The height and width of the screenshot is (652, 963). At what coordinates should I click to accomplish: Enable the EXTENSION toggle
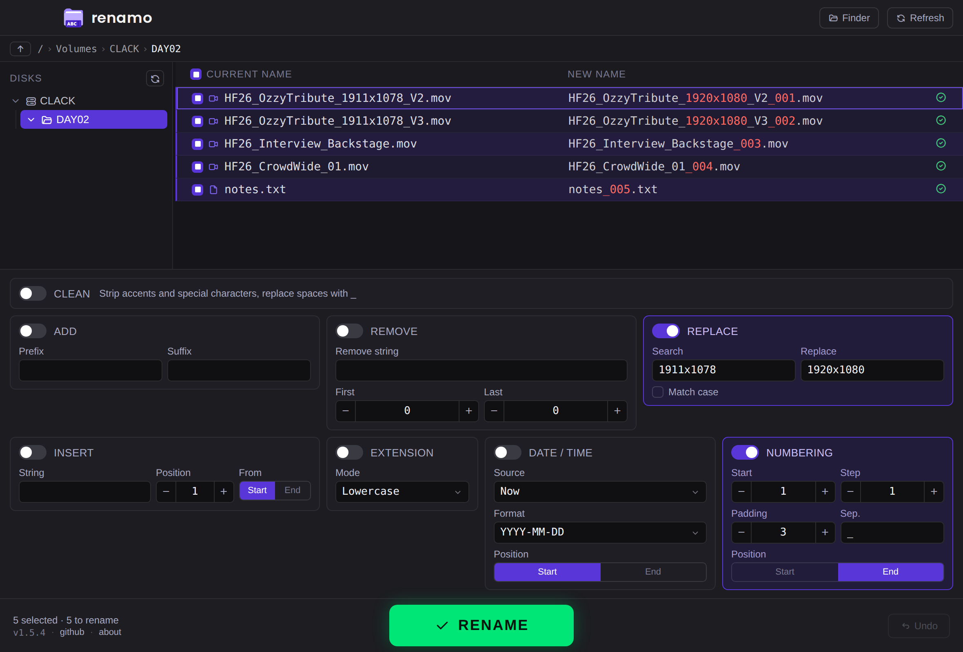point(349,453)
